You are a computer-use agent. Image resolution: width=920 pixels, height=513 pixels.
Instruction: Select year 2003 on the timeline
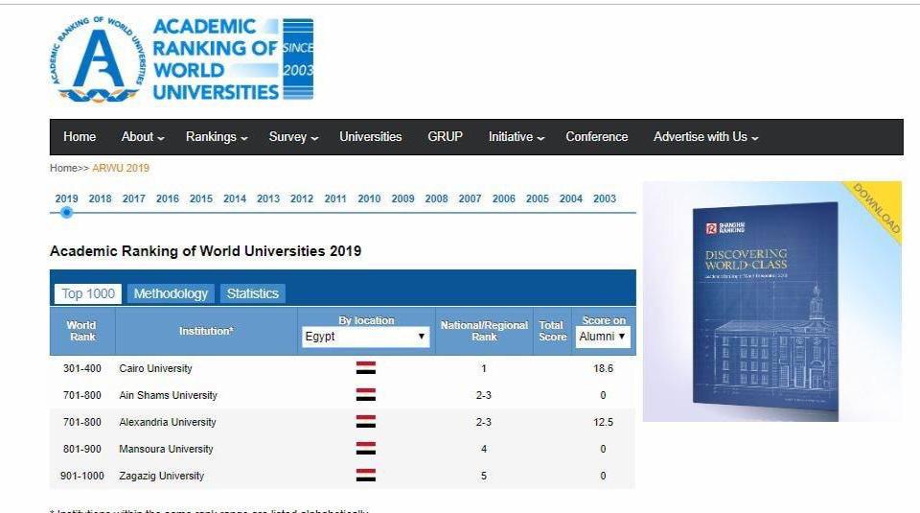(605, 199)
